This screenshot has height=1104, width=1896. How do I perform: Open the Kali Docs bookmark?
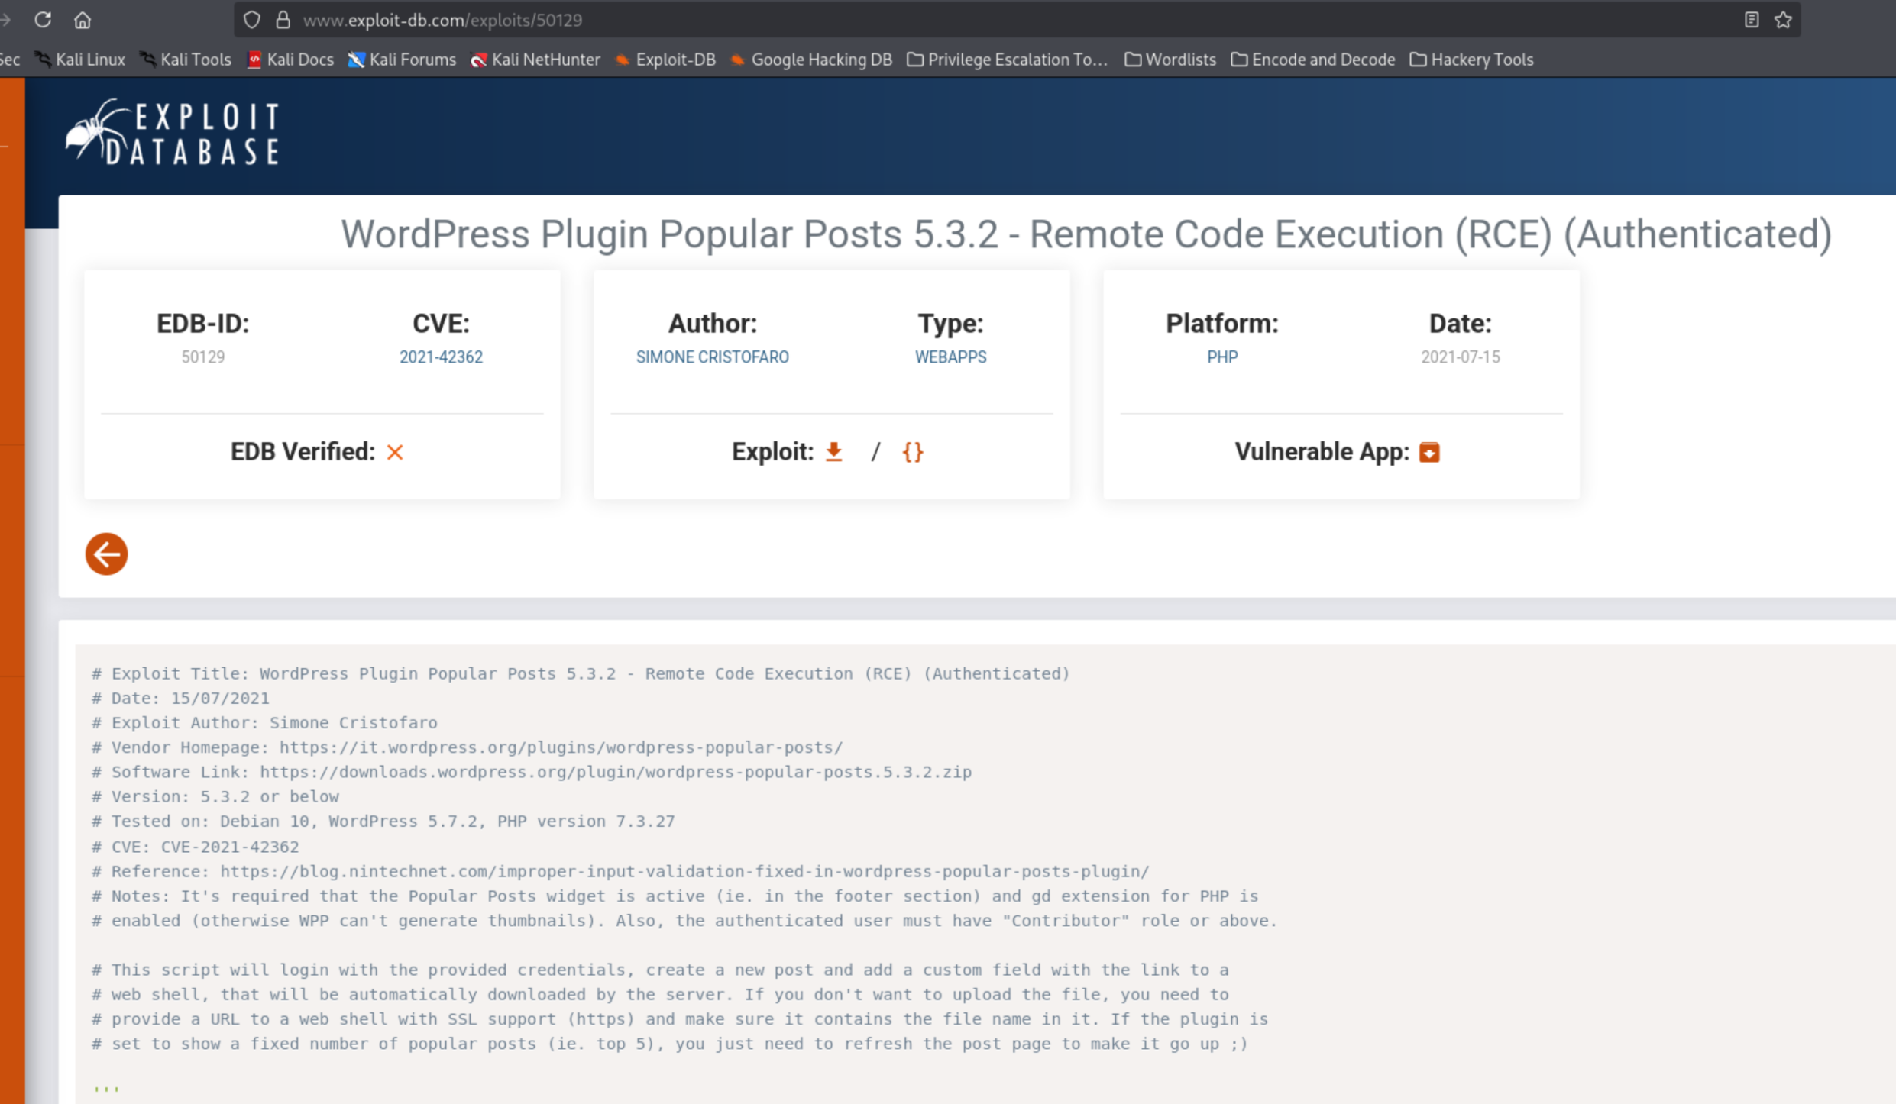click(x=290, y=60)
